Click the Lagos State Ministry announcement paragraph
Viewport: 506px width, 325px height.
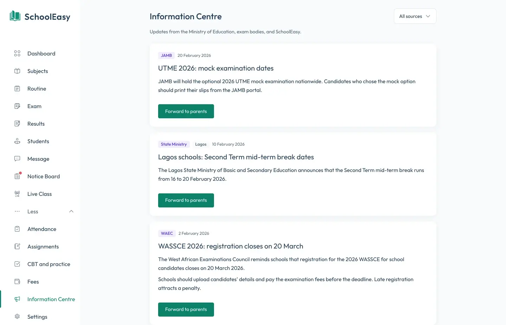291,174
